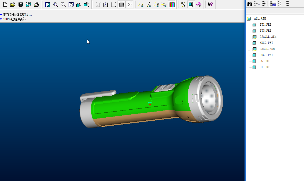Zoom in with the plus magnifier icon

pyautogui.click(x=55, y=4)
